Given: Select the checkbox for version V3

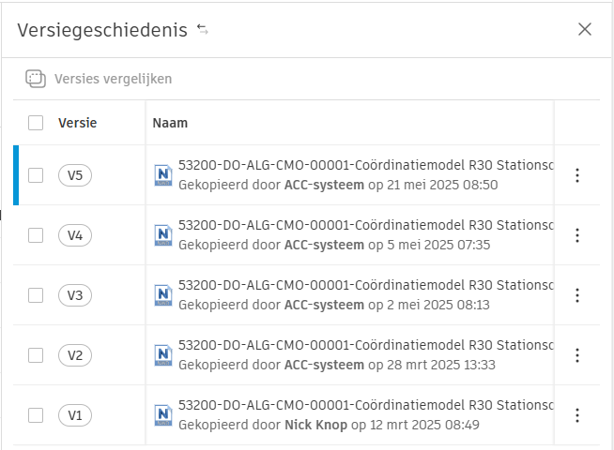Looking at the screenshot, I should [36, 295].
